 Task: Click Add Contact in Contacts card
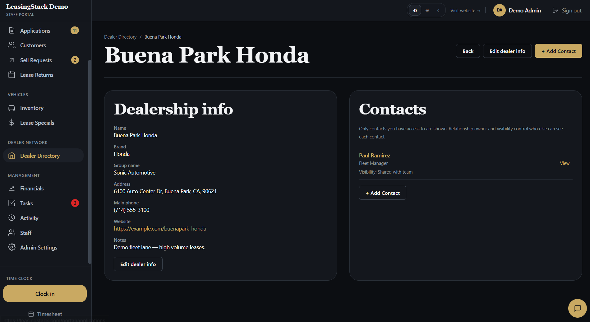[x=383, y=193]
